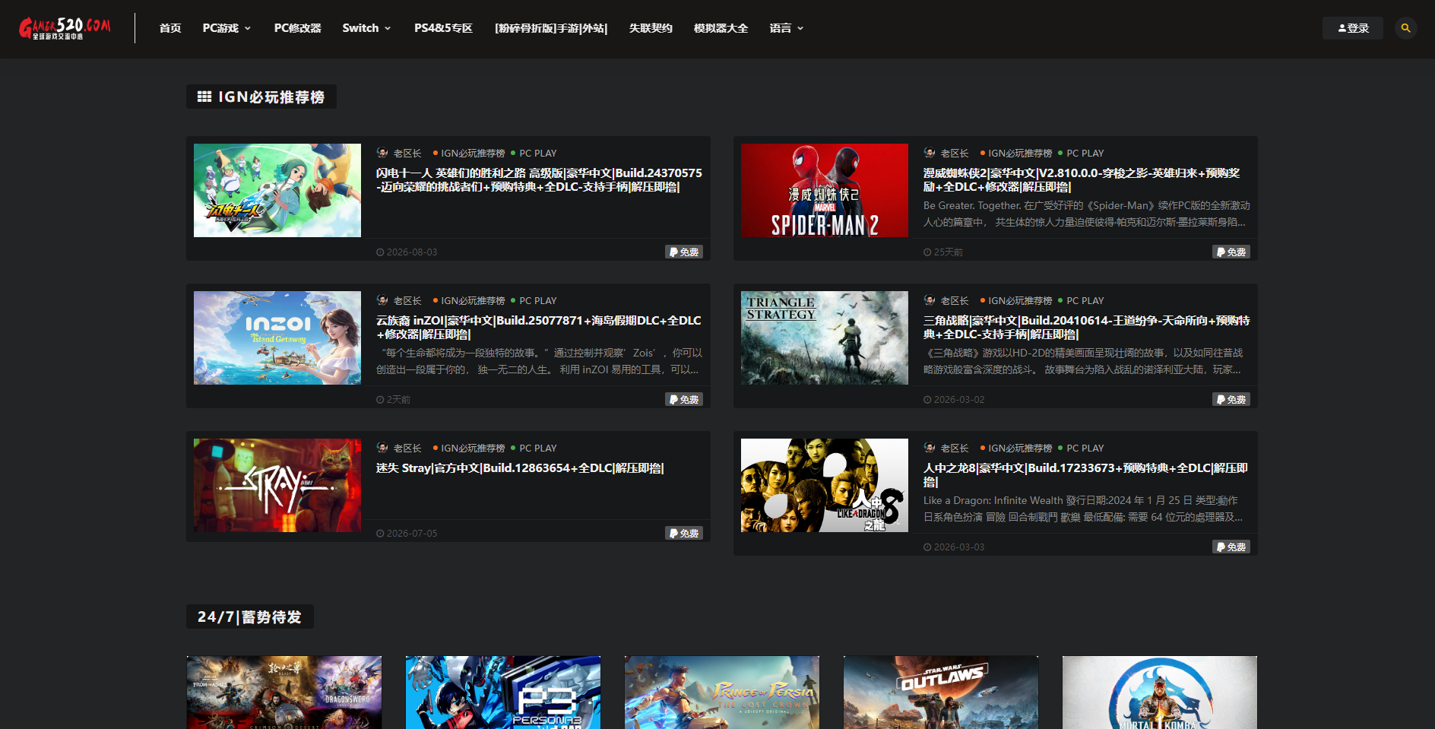Click the 2天前 timestamp on inZOI post
This screenshot has height=729, width=1435.
coord(394,399)
